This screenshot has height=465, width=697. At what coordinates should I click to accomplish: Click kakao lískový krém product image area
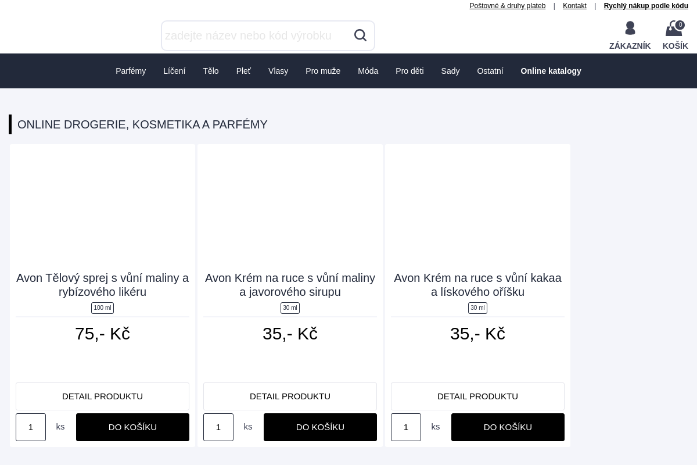[477, 208]
